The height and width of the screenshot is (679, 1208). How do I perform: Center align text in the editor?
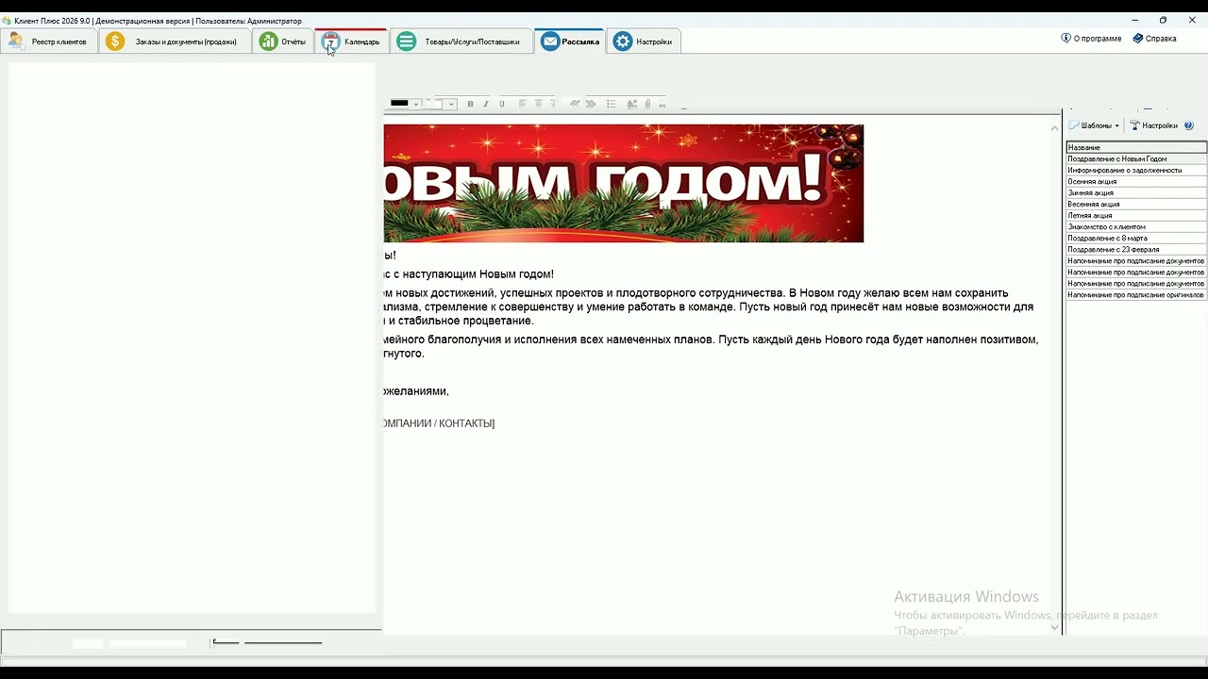[x=538, y=104]
